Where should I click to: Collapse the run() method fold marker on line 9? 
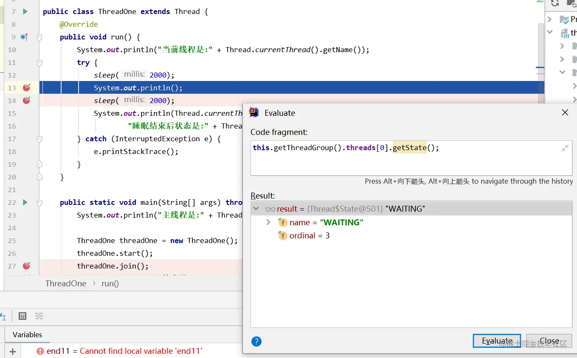(x=39, y=37)
